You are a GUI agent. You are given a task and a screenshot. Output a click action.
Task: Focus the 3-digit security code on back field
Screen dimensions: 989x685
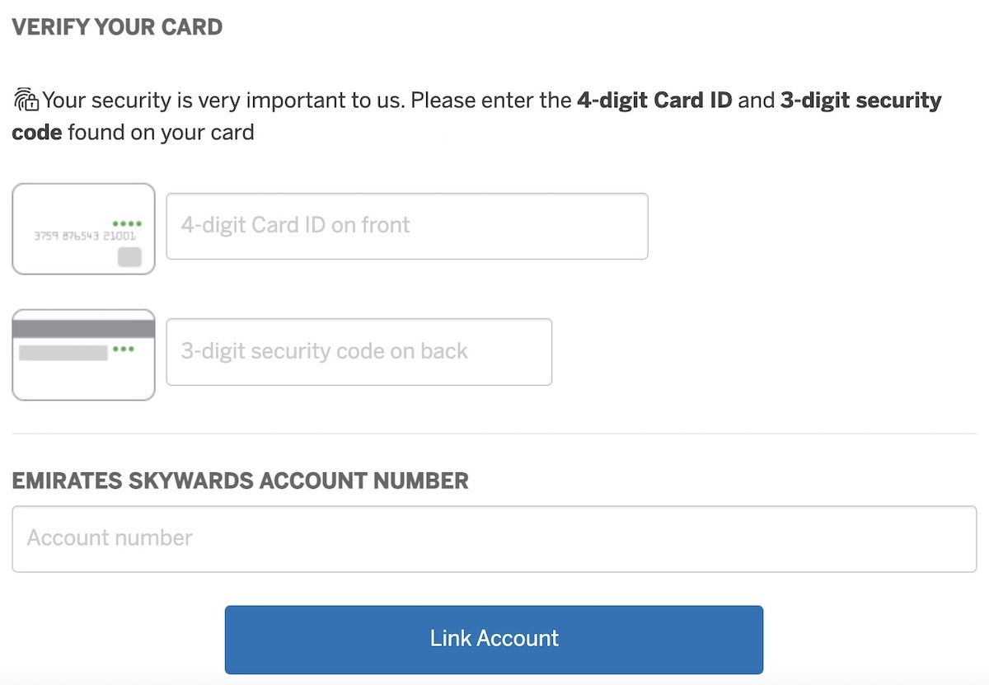tap(359, 352)
